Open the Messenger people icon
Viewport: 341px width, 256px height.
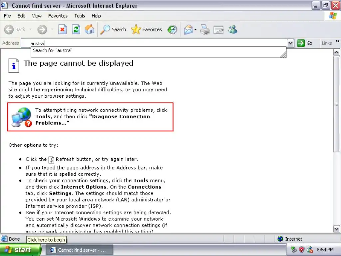(232, 30)
